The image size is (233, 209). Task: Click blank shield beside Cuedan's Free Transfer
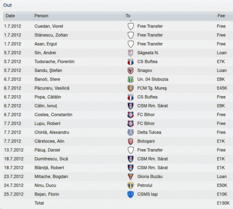pos(131,26)
